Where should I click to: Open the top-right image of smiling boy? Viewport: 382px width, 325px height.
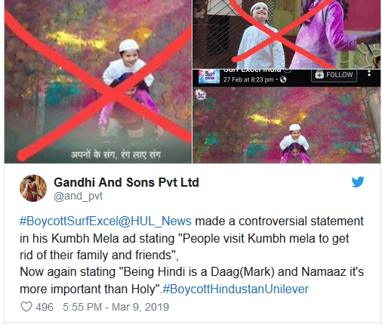pyautogui.click(x=287, y=34)
